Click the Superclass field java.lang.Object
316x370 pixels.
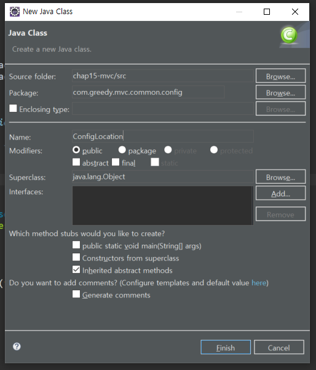pyautogui.click(x=163, y=177)
